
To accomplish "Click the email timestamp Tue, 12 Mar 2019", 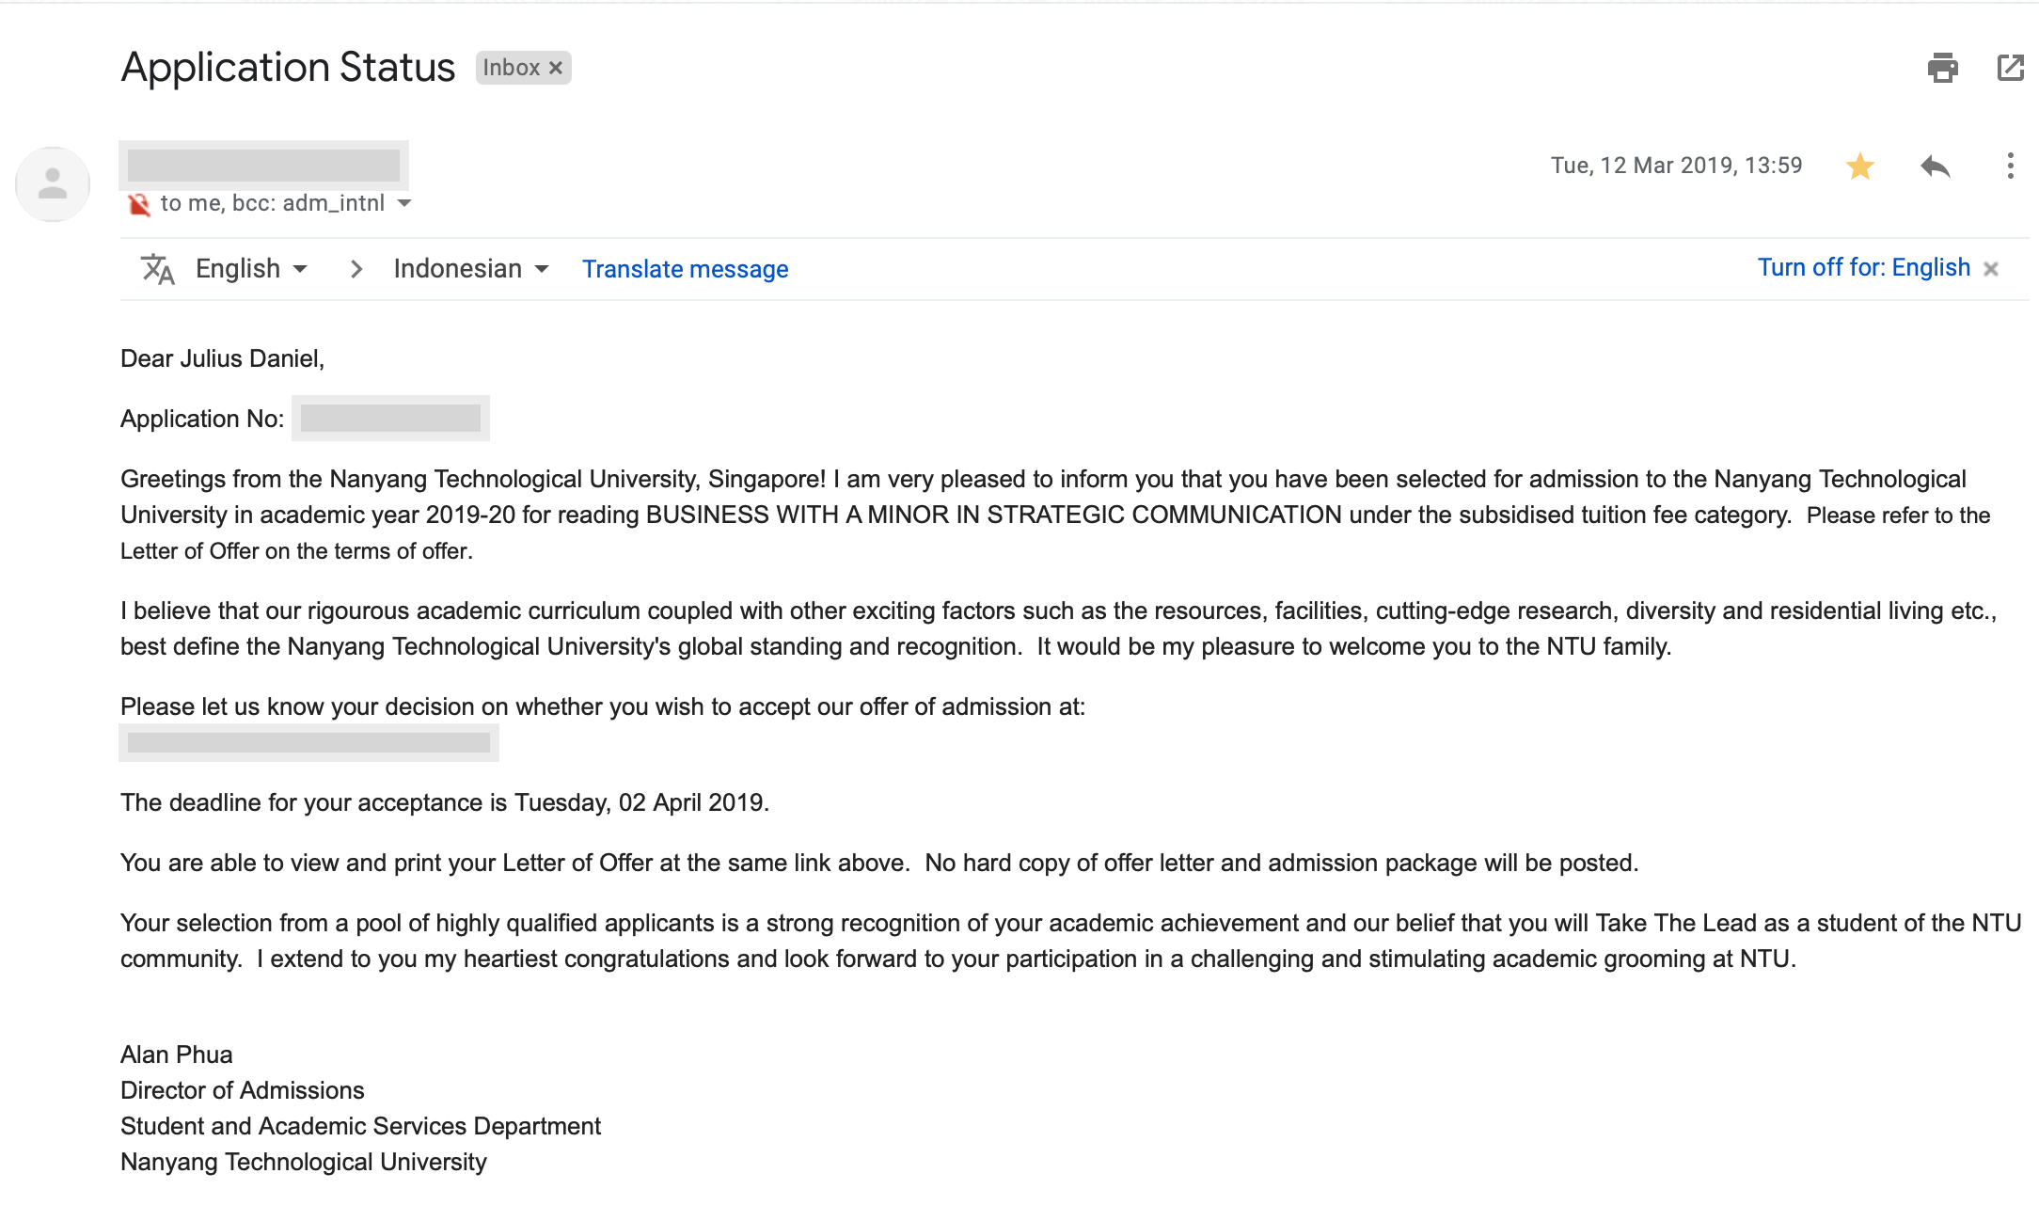I will point(1676,166).
